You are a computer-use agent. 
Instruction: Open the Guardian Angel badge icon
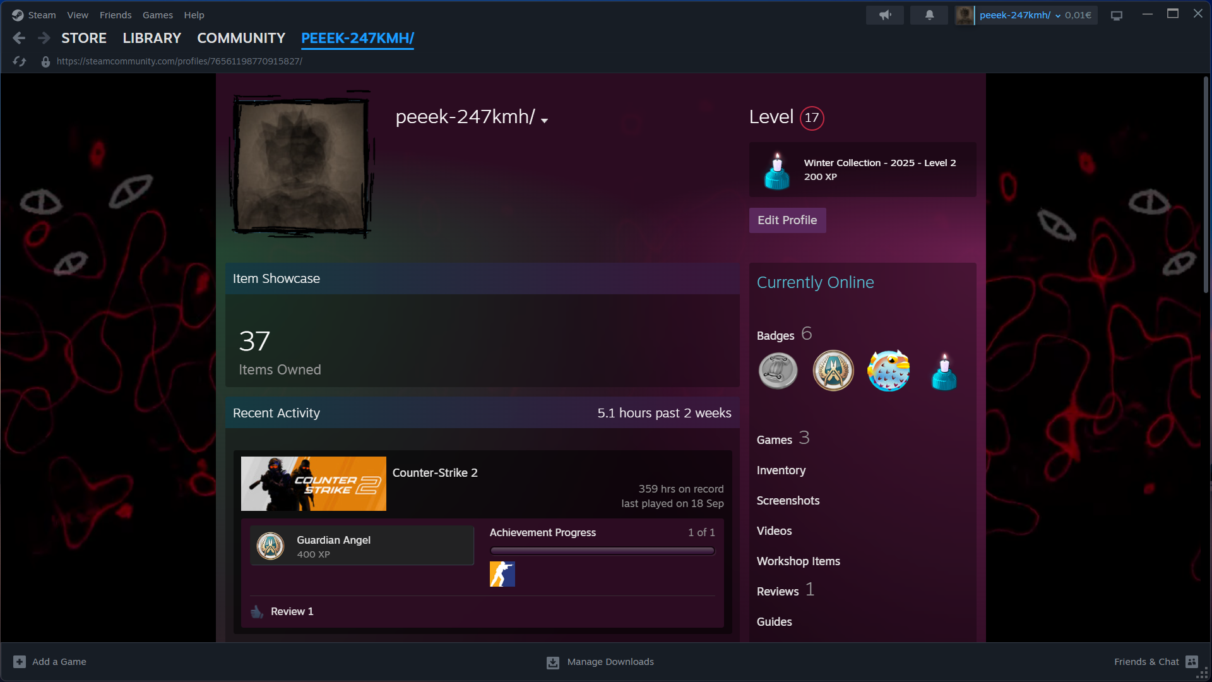click(x=833, y=371)
